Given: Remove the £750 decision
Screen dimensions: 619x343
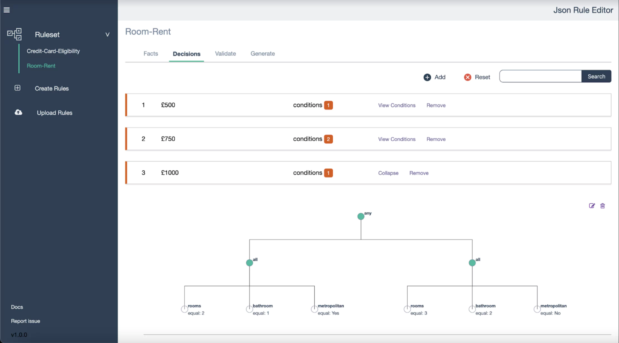Looking at the screenshot, I should pos(436,139).
